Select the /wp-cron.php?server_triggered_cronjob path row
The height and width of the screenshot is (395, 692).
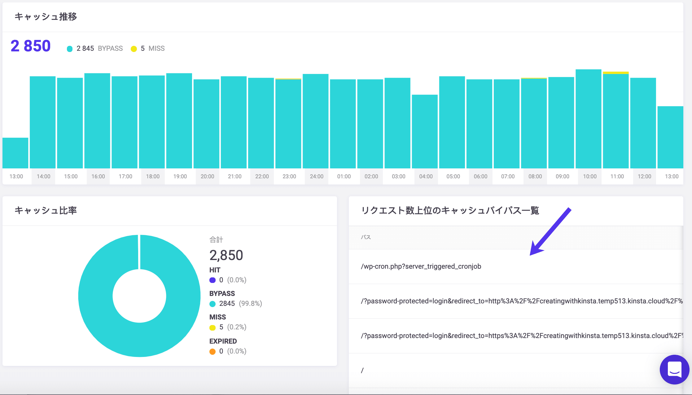pyautogui.click(x=421, y=267)
